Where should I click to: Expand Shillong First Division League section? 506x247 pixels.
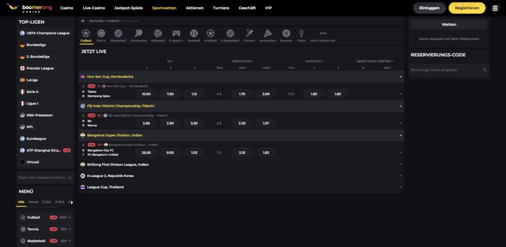(401, 165)
